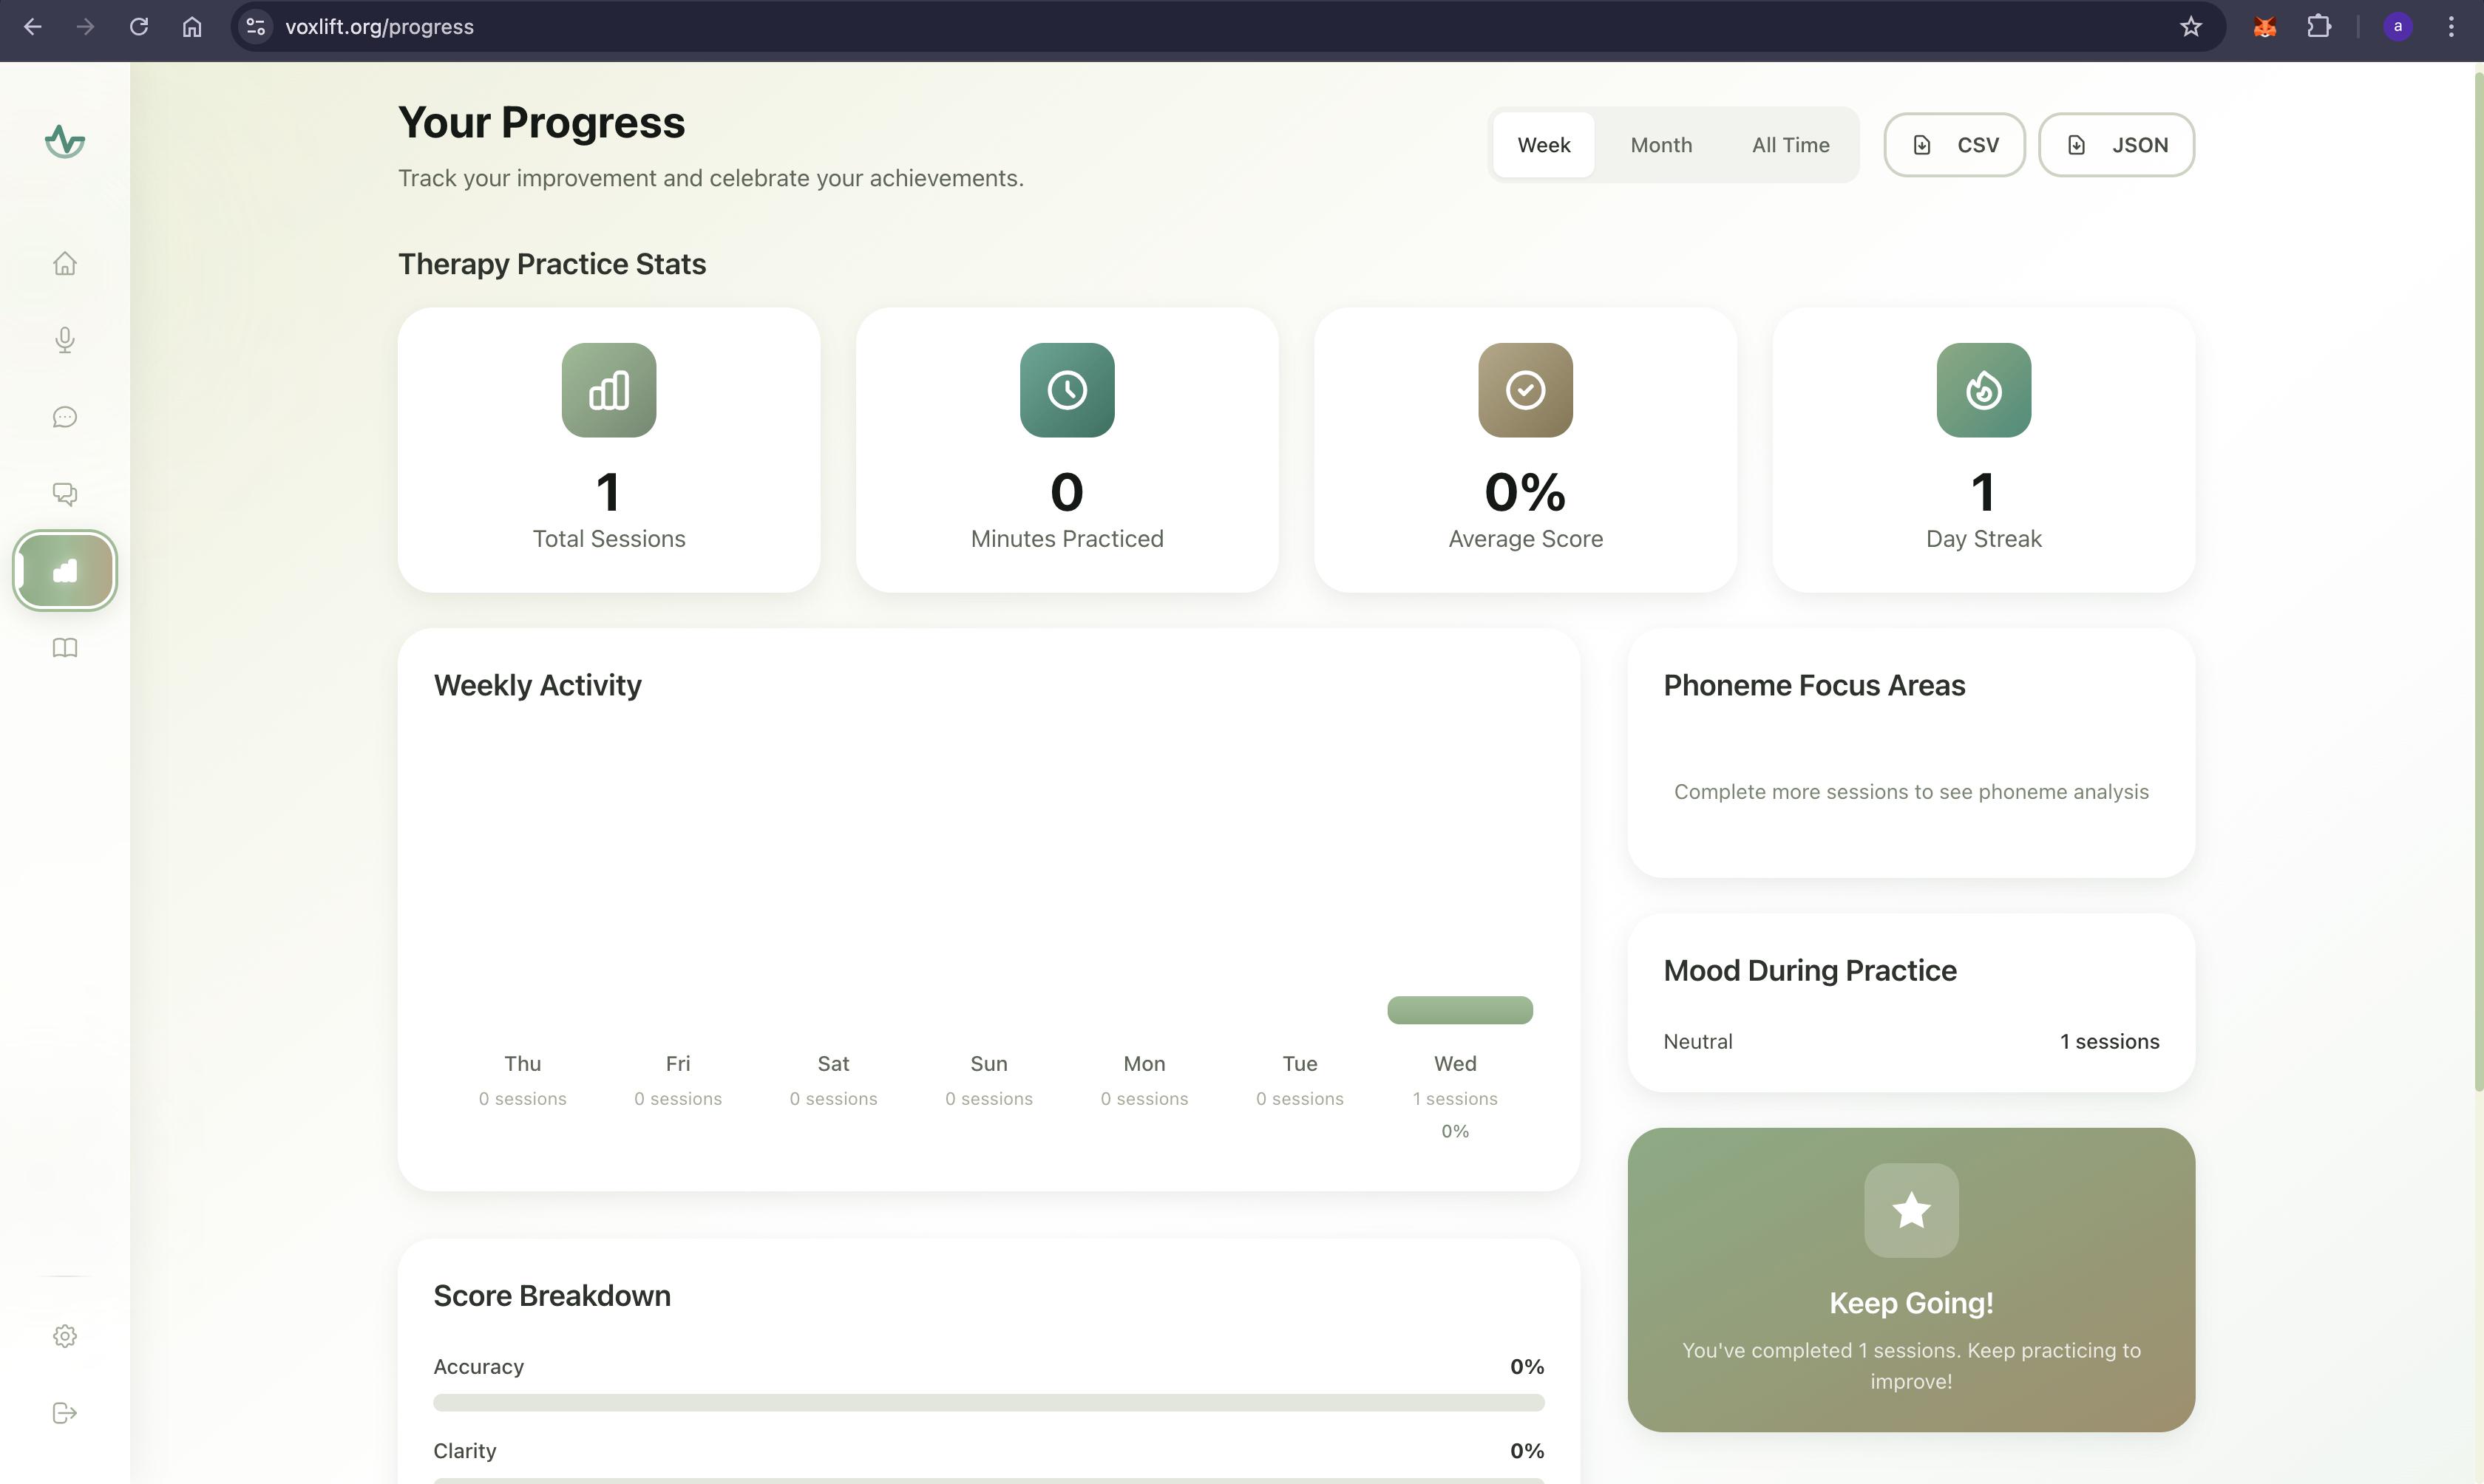Click the VoxLift logo icon
Image resolution: width=2484 pixels, height=1484 pixels.
click(65, 141)
